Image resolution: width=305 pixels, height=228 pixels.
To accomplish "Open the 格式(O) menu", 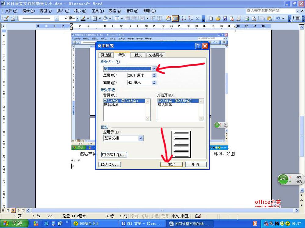I will point(80,11).
